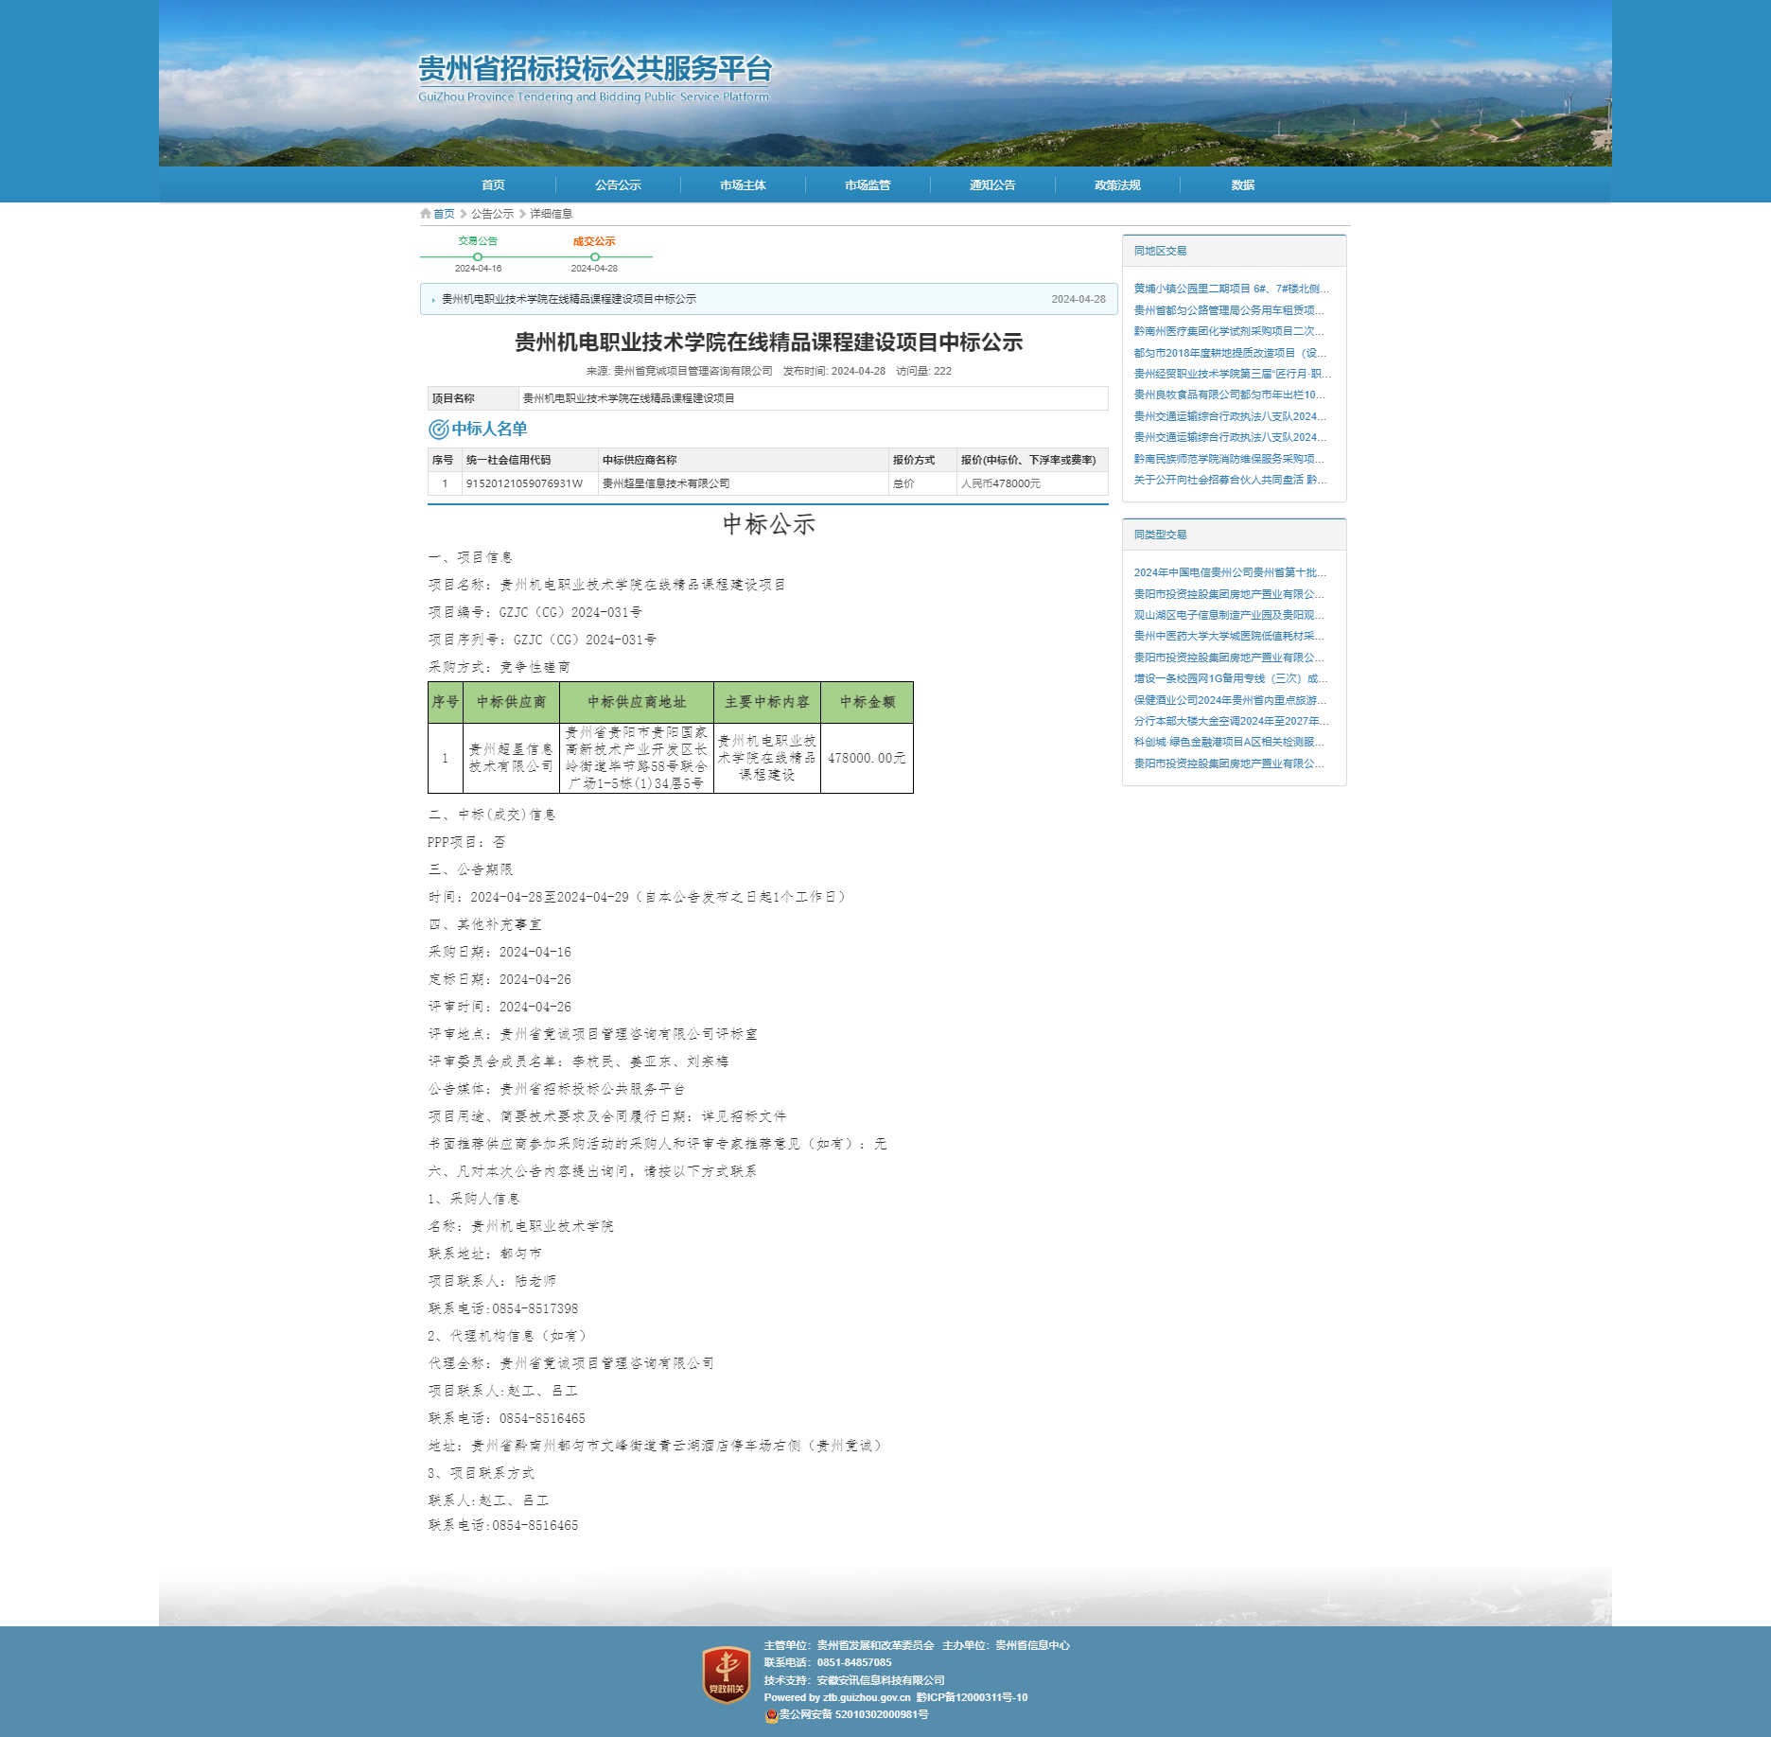Click footer text ztb.guizhou.gov.cn
1771x1737 pixels.
pos(867,1697)
